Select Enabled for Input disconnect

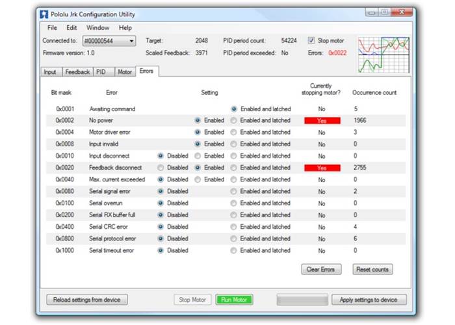click(x=198, y=156)
